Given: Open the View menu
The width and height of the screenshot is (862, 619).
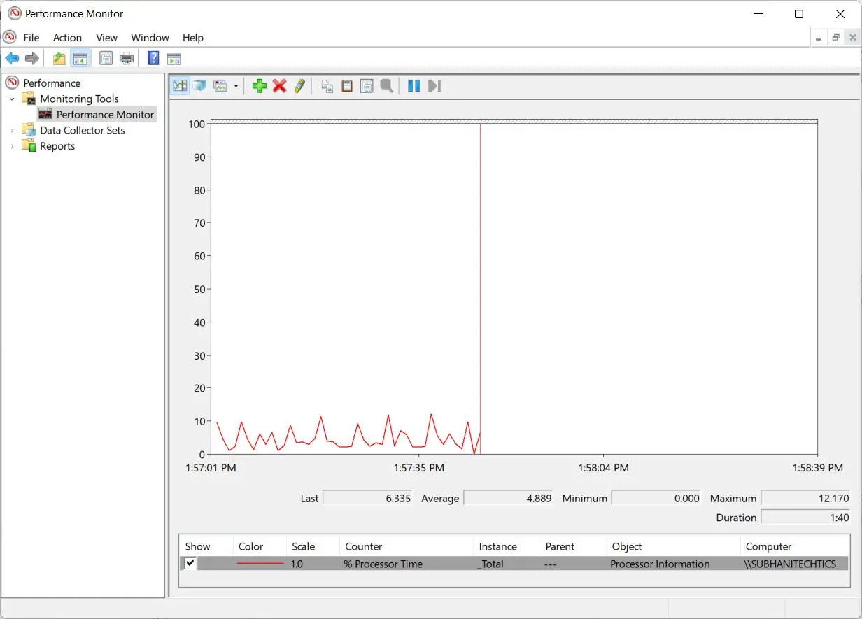Looking at the screenshot, I should 106,38.
